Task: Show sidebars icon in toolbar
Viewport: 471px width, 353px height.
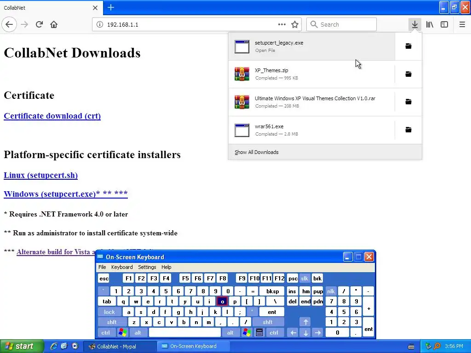Action: click(x=444, y=24)
